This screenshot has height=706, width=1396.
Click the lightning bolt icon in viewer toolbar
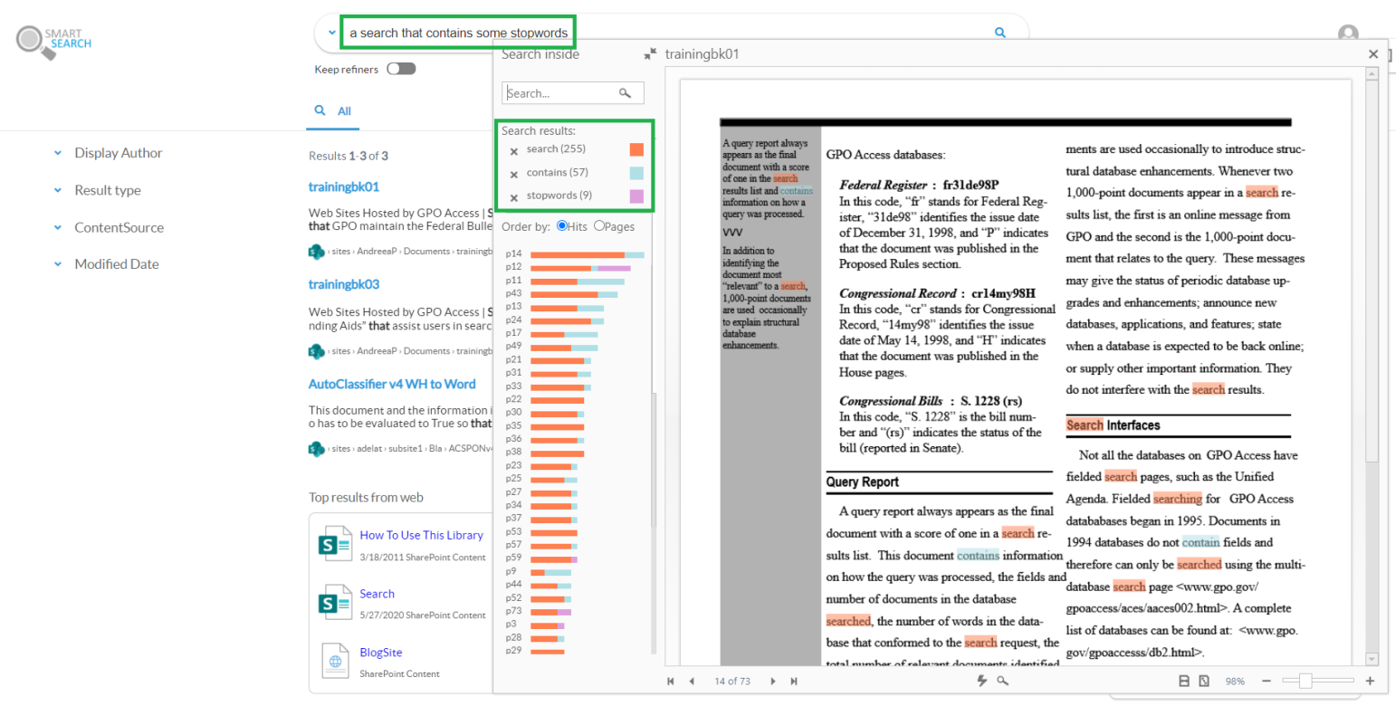982,681
